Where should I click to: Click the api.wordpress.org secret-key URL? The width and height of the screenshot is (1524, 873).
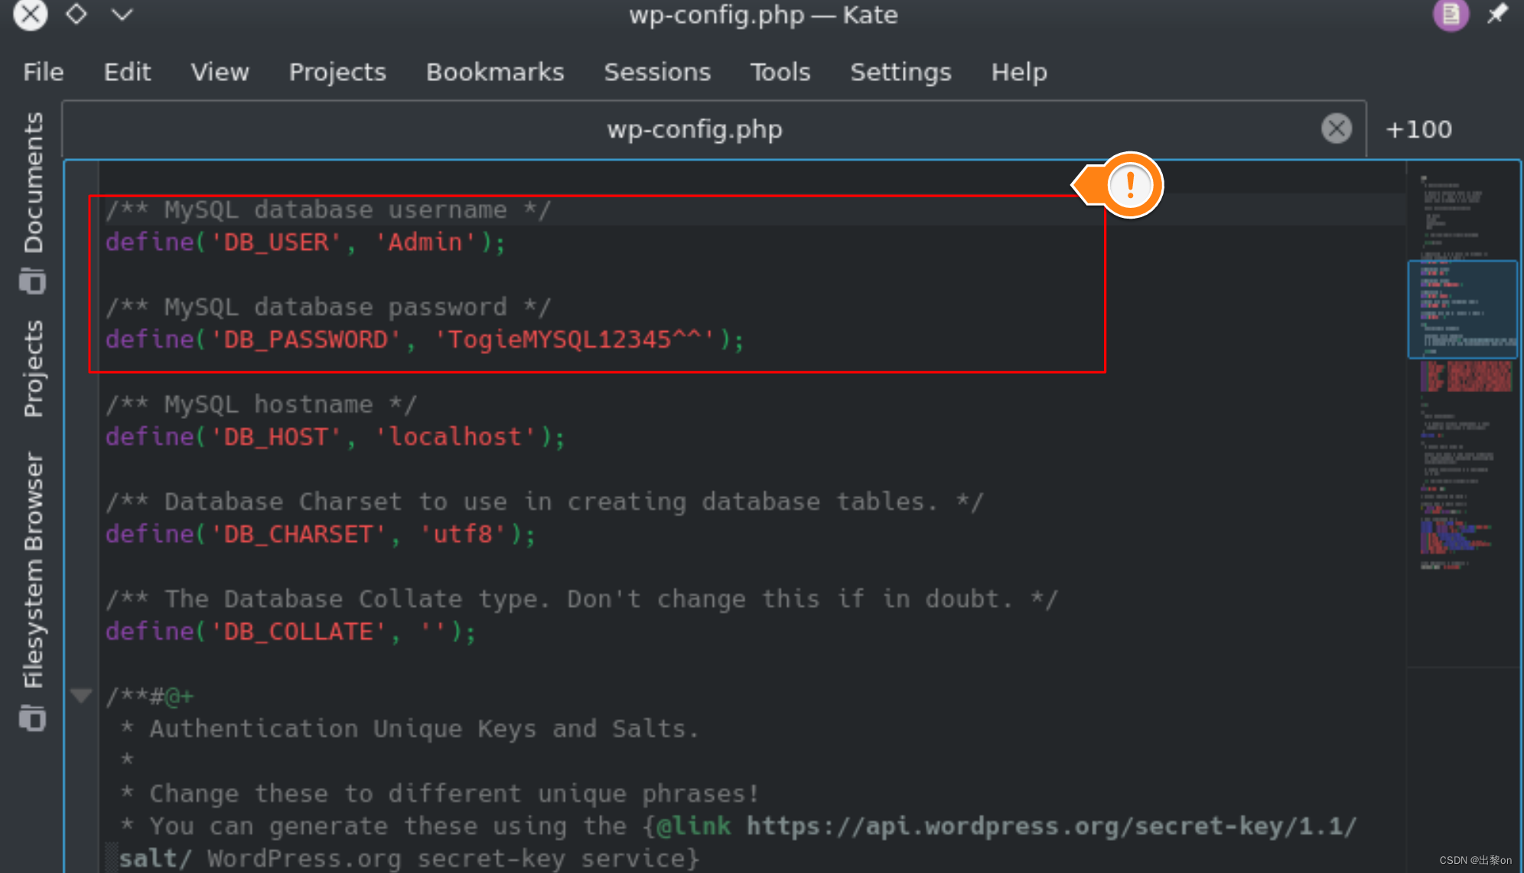1051,826
